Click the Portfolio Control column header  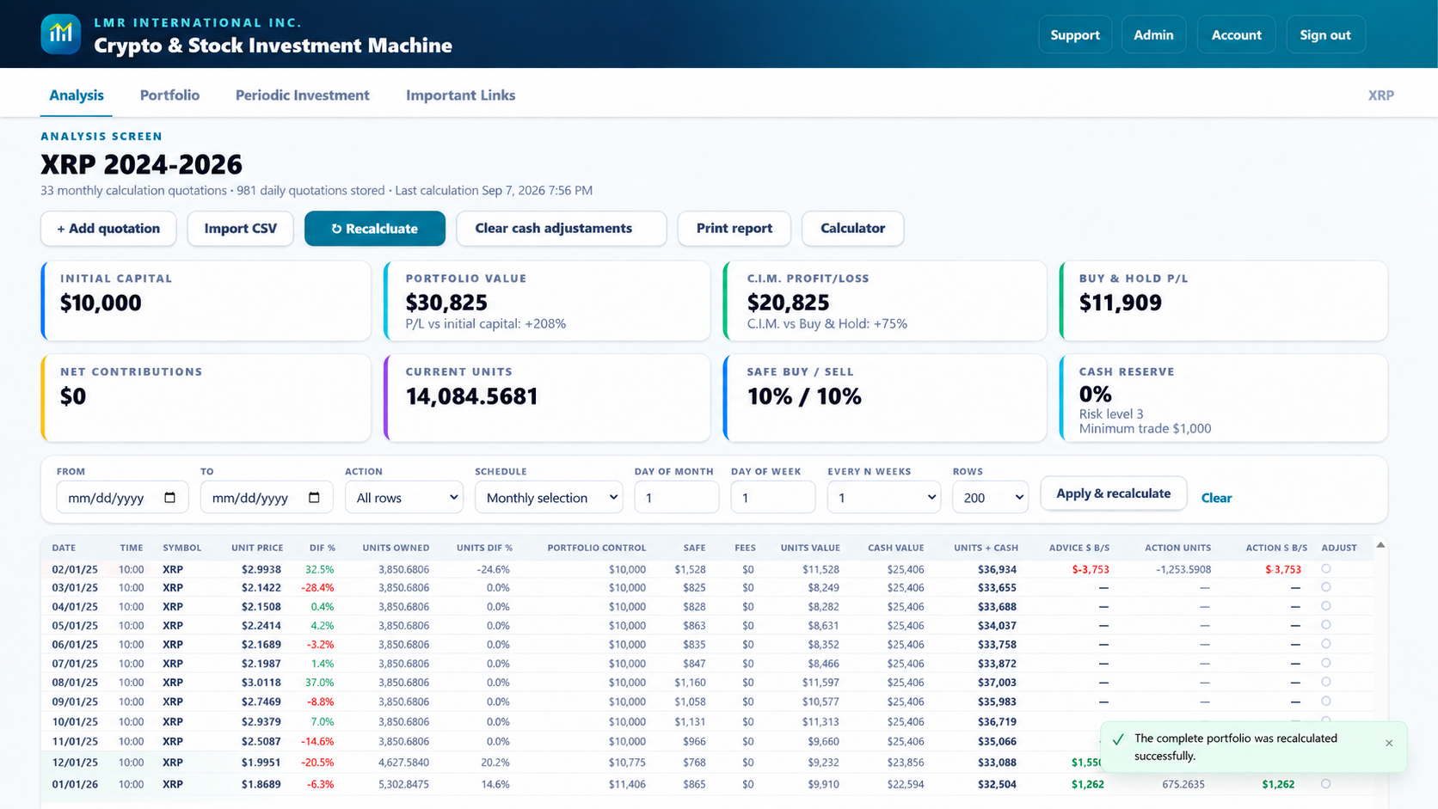[x=597, y=548]
